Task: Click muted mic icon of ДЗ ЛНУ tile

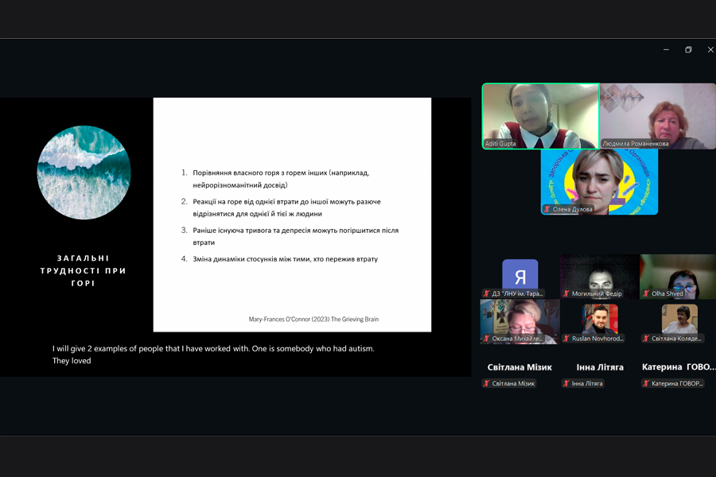Action: (x=486, y=293)
